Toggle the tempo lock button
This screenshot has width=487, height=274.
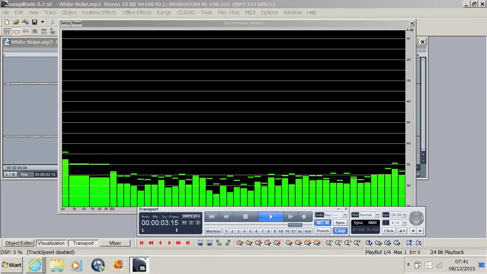(x=402, y=231)
